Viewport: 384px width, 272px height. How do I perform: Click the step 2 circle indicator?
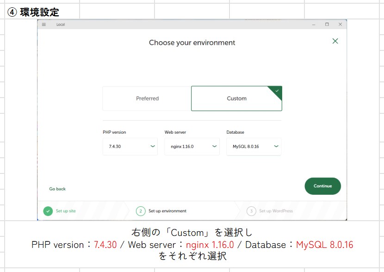tap(141, 211)
